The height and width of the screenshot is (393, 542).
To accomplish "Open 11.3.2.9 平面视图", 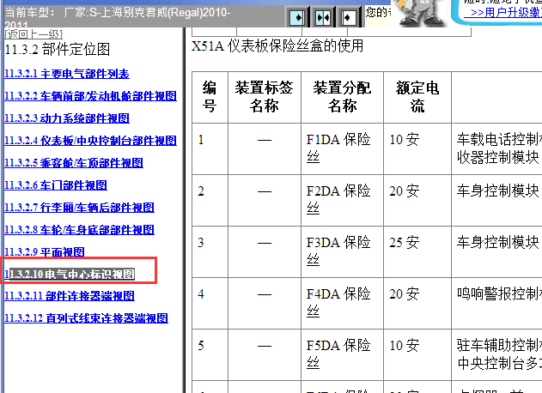I will pos(45,252).
